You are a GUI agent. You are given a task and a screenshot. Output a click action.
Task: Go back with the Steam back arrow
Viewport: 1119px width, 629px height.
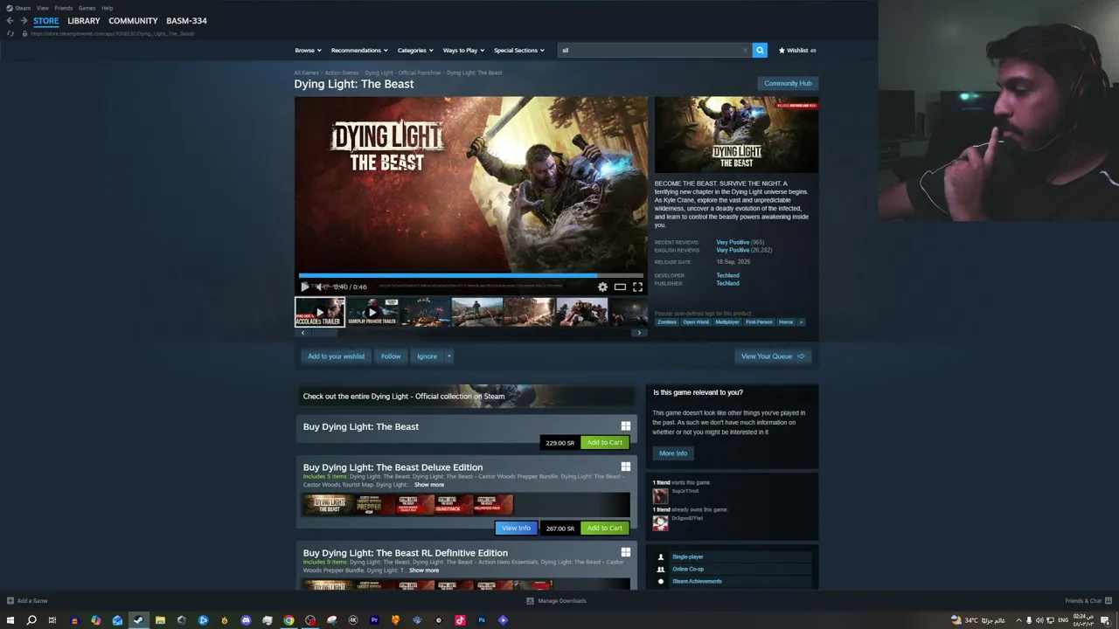coord(10,21)
